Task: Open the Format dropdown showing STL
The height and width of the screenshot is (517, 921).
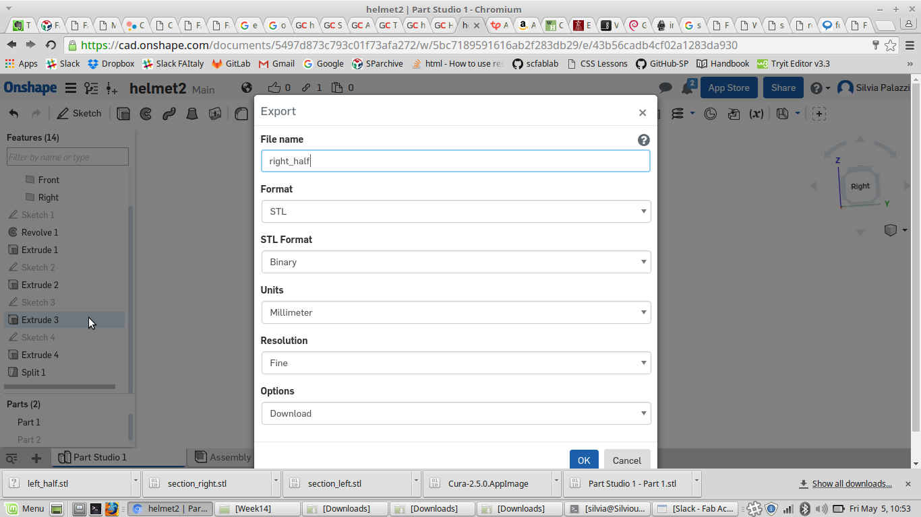Action: click(456, 211)
